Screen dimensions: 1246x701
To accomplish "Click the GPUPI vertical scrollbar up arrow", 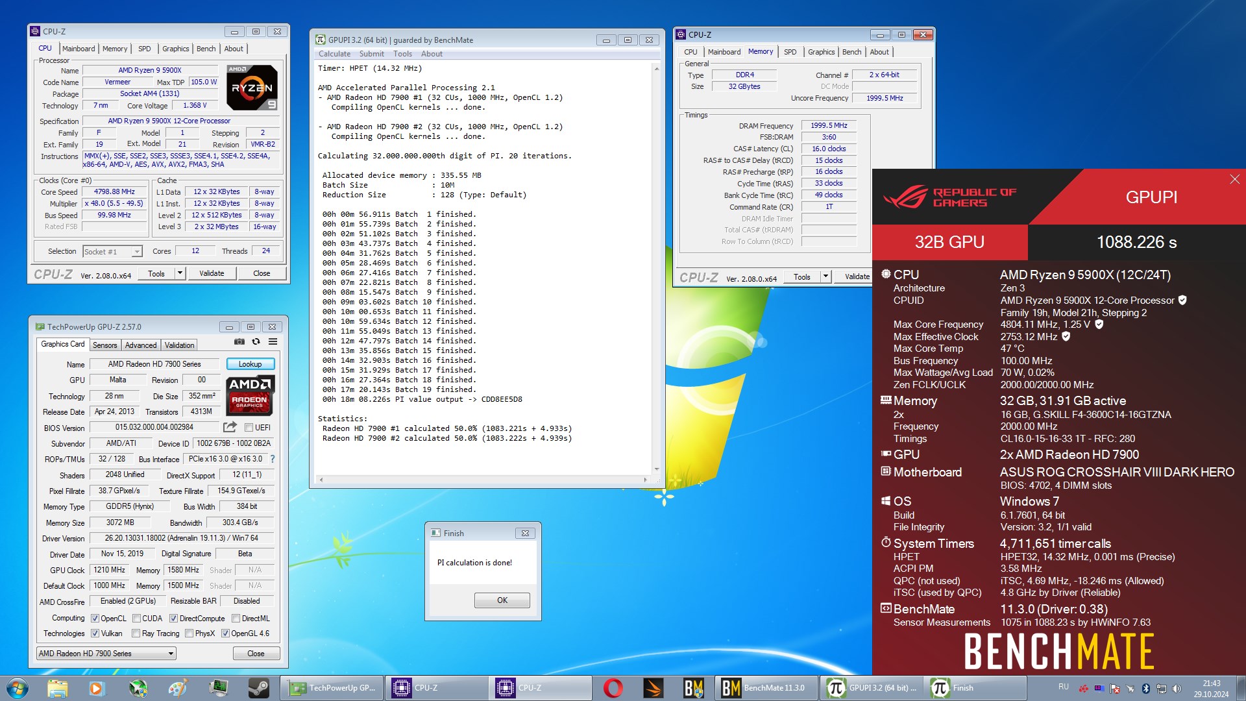I will [x=657, y=68].
